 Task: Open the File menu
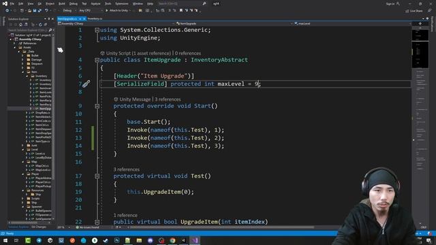coord(12,3)
